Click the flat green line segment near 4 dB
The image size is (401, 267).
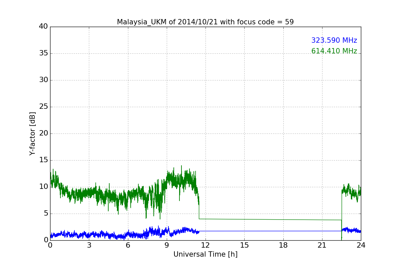click(270, 220)
